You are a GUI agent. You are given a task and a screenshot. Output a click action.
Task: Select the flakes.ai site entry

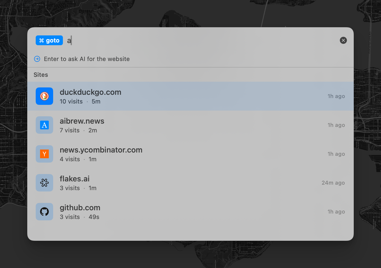click(x=75, y=179)
